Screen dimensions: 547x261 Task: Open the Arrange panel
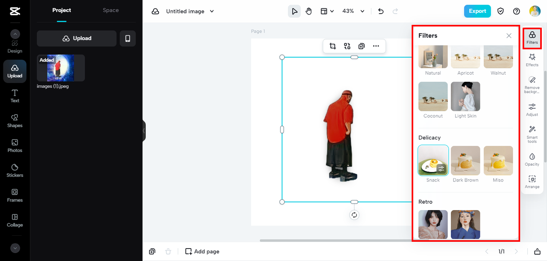(532, 182)
